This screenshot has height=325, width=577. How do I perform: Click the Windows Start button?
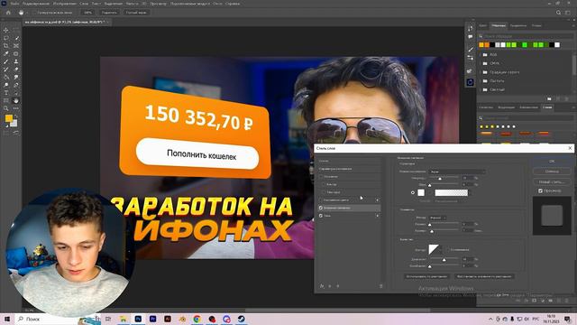(6, 319)
